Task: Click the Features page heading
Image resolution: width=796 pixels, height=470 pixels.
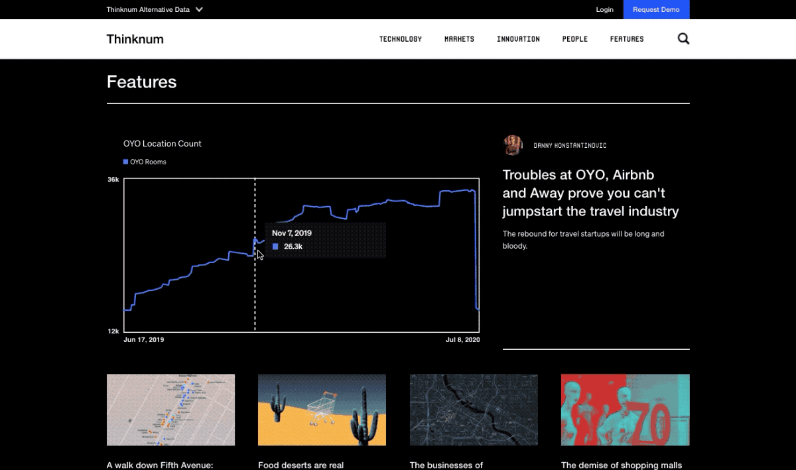Action: click(x=141, y=82)
